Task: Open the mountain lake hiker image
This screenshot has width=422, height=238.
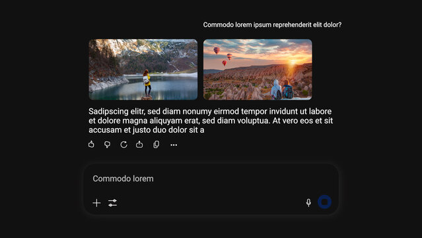Action: pyautogui.click(x=143, y=69)
